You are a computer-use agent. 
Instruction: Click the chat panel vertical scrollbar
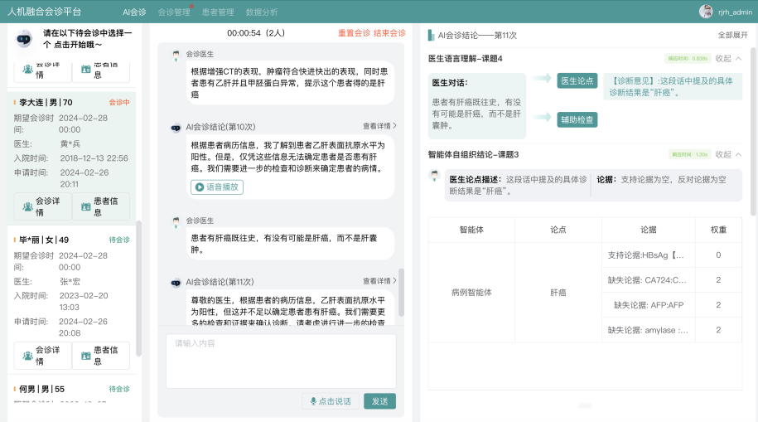(402, 290)
